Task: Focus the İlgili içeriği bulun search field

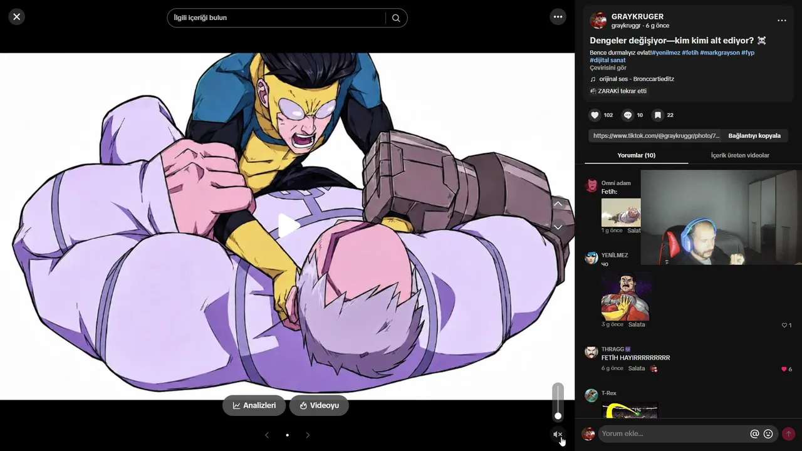Action: [276, 18]
